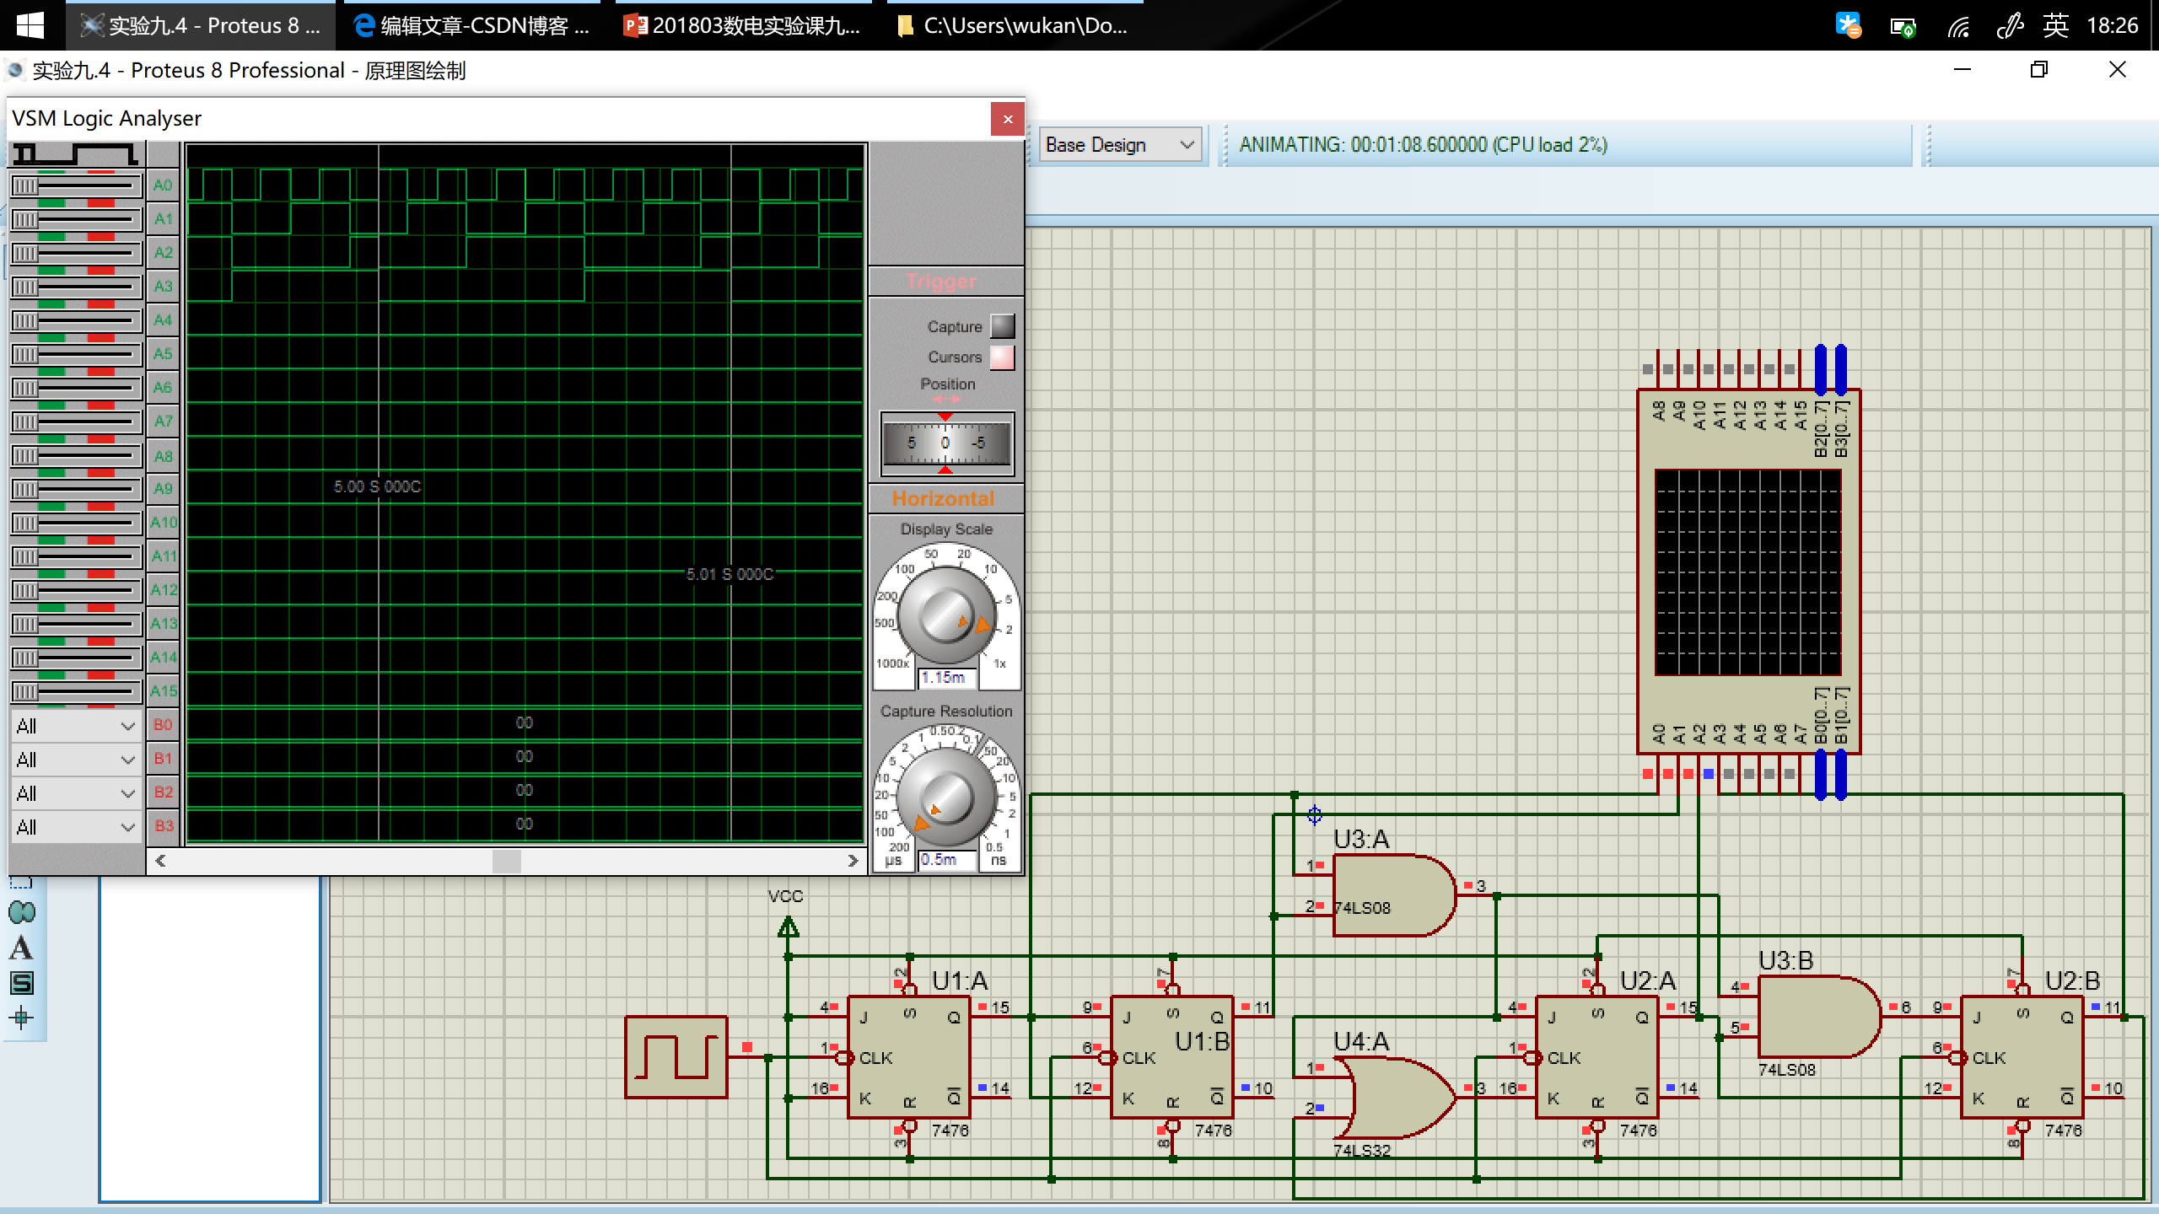Click the '5.01 S 000C' cursor marker
The height and width of the screenshot is (1214, 2159).
(x=730, y=574)
